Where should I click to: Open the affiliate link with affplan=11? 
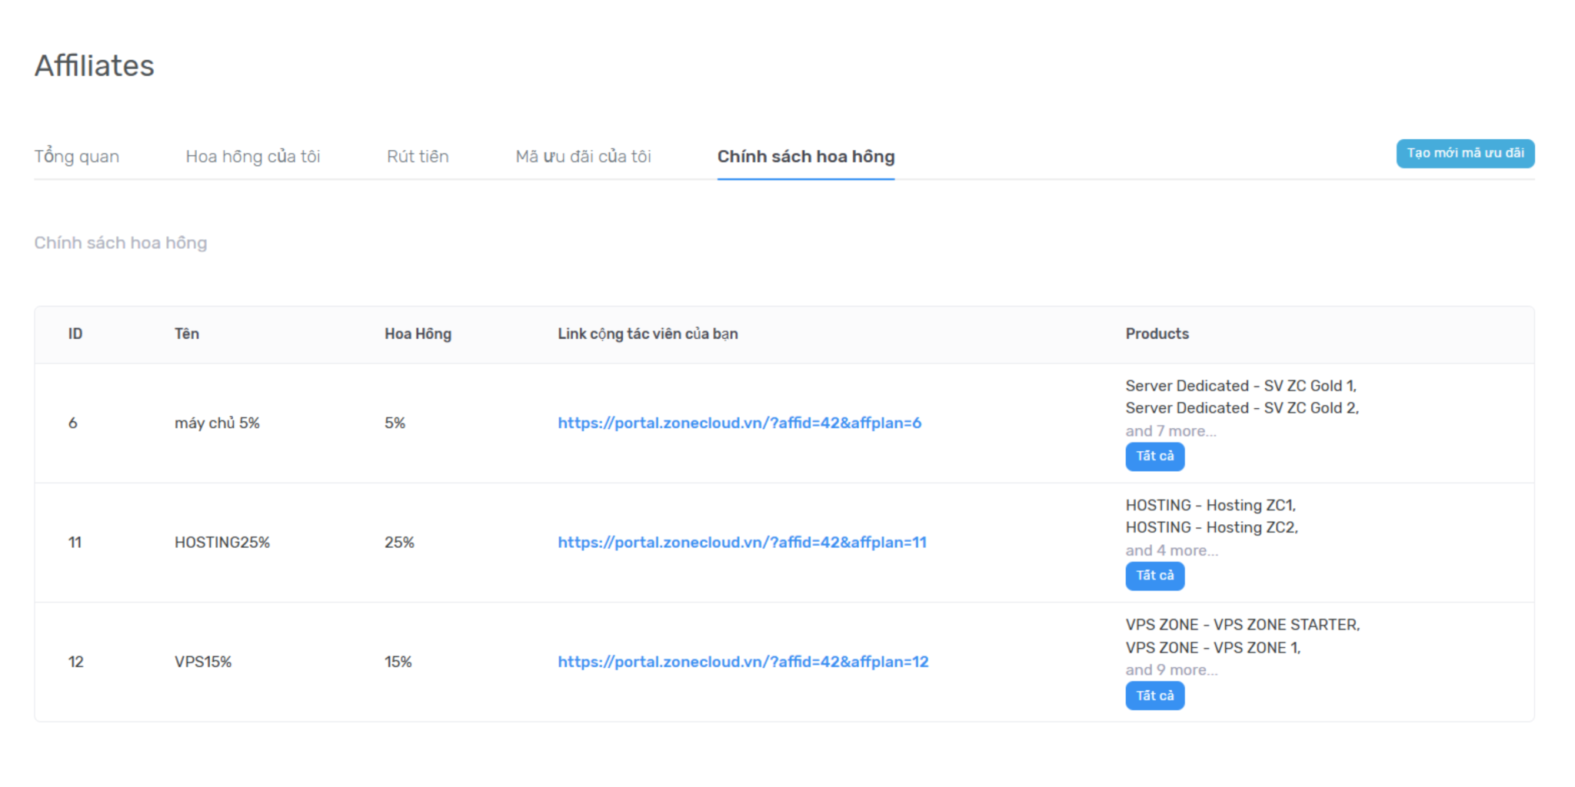741,542
